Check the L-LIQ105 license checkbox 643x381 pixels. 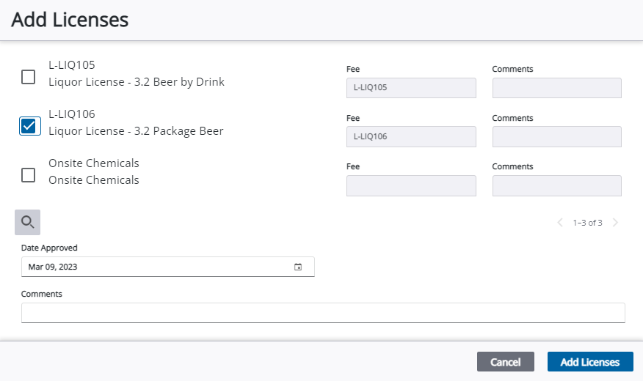coord(29,77)
